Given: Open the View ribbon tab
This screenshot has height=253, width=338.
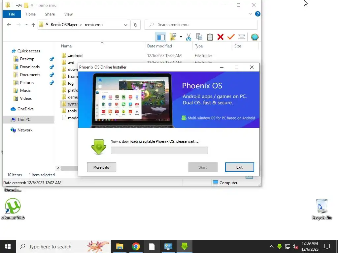Looking at the screenshot, I should 68,14.
